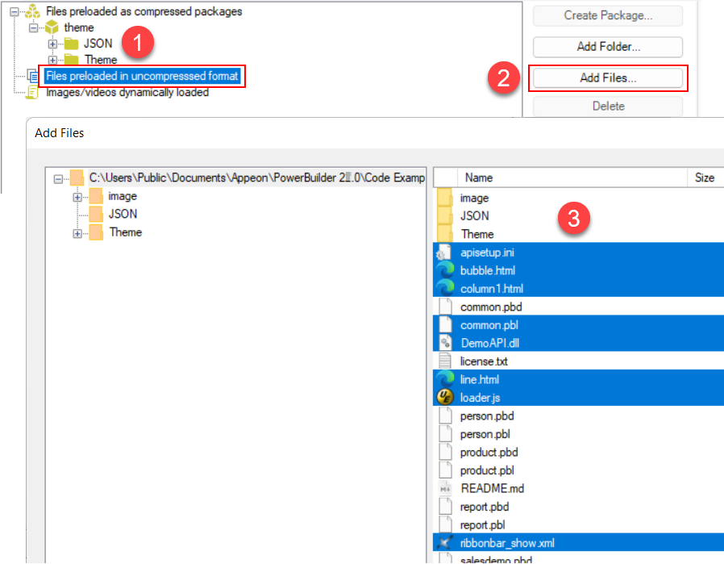Screen dimensions: 724x564
Task: Expand the image folder in Add Files tree
Action: (77, 196)
